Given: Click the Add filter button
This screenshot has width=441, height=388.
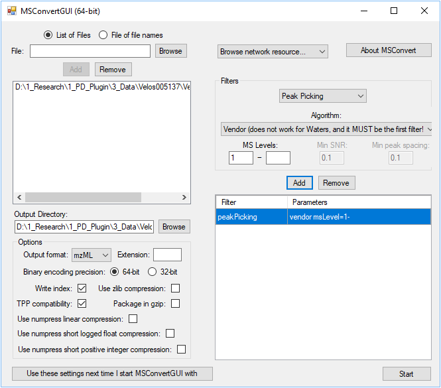Looking at the screenshot, I should (x=300, y=183).
